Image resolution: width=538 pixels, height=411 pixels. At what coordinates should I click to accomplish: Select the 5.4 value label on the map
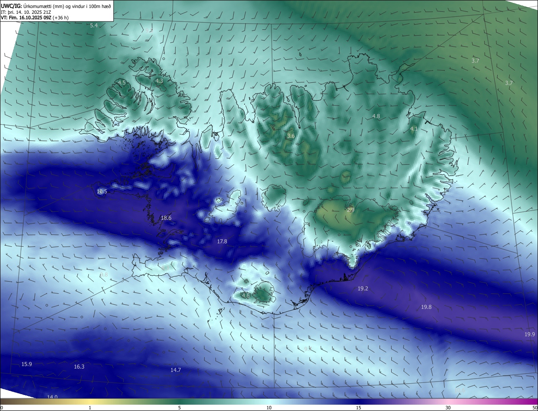94,26
